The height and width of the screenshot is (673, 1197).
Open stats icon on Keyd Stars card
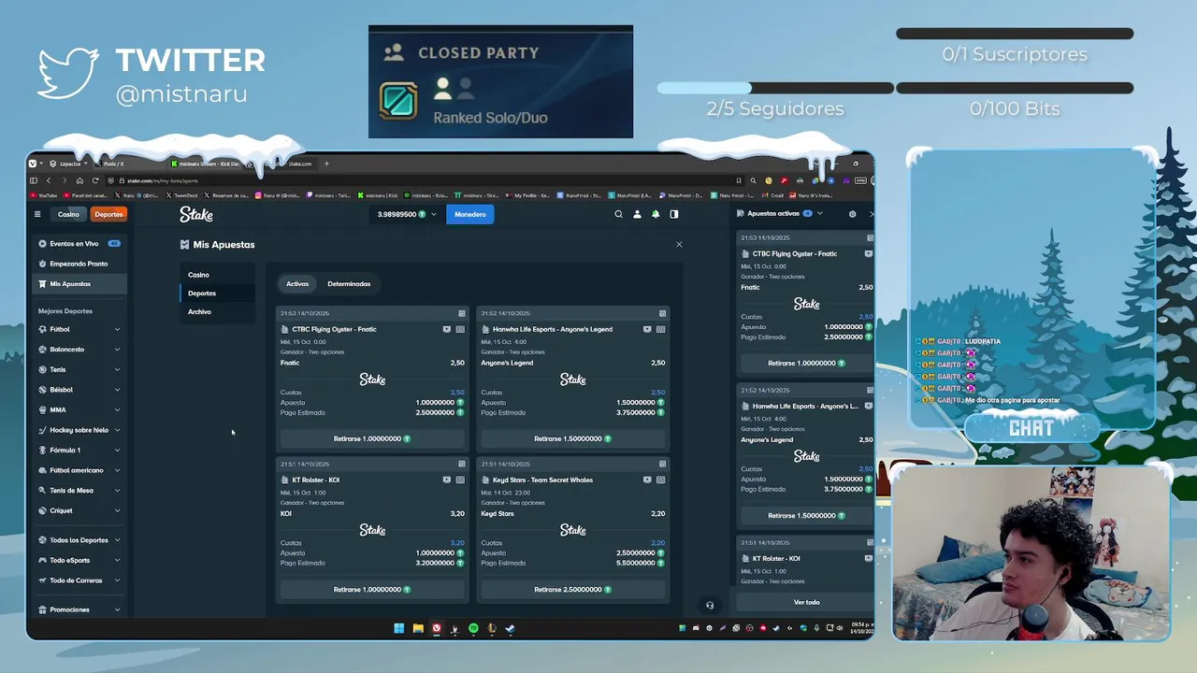pyautogui.click(x=661, y=480)
